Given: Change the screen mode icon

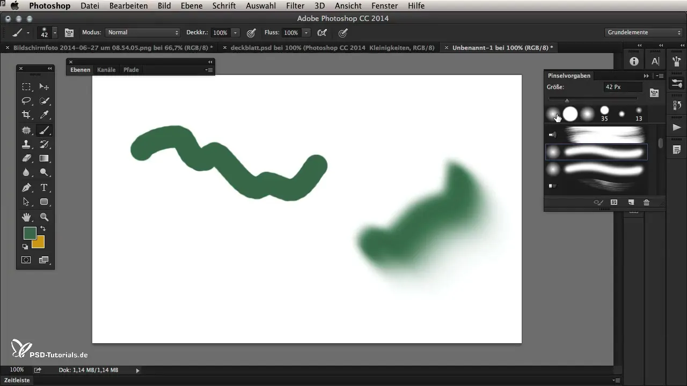Looking at the screenshot, I should pos(44,260).
